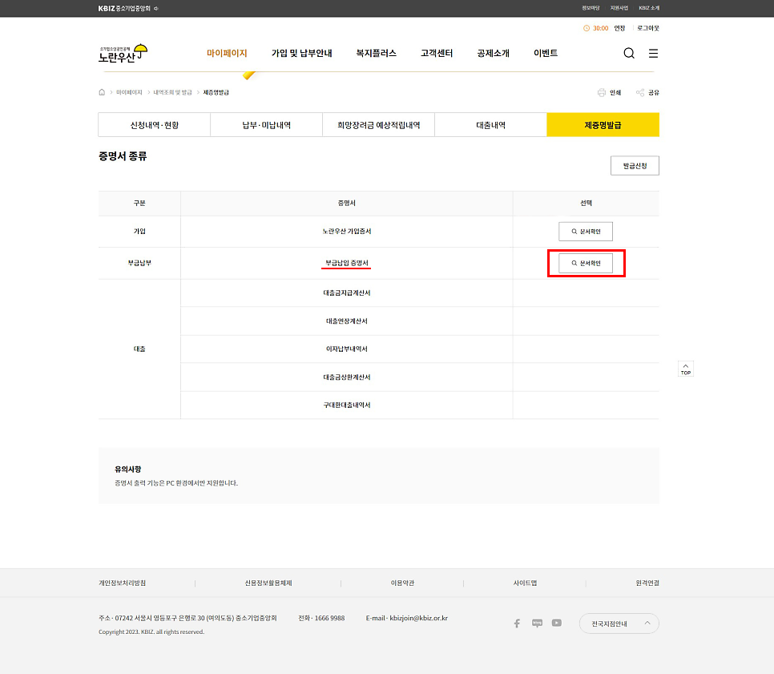The image size is (774, 674).
Task: Switch to the 납부·미납내역 tab
Action: pyautogui.click(x=267, y=125)
